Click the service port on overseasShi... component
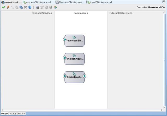 pos(64,40)
